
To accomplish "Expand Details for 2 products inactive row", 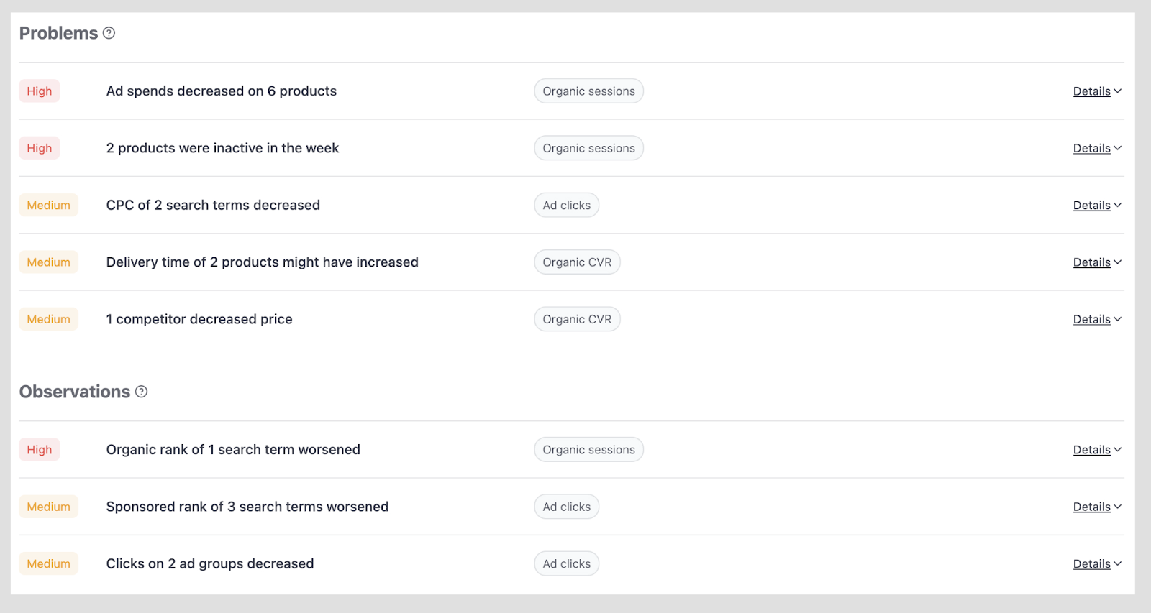I will click(x=1096, y=148).
